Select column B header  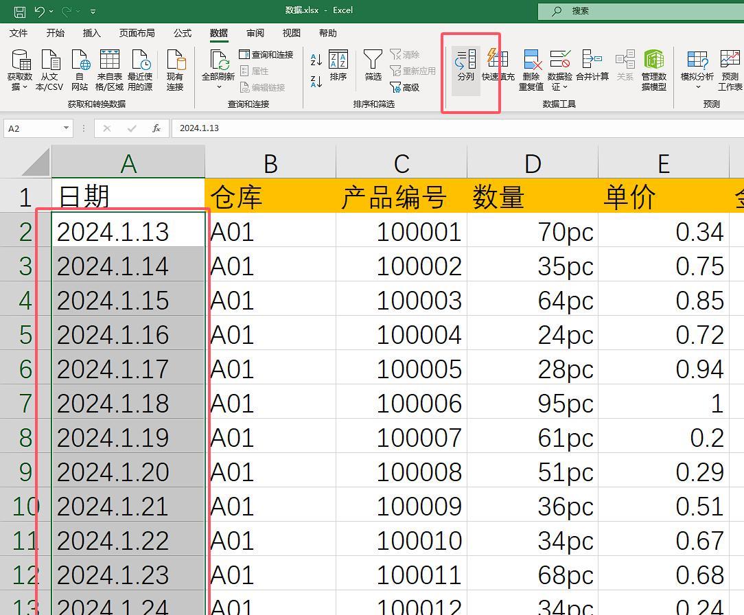(270, 163)
